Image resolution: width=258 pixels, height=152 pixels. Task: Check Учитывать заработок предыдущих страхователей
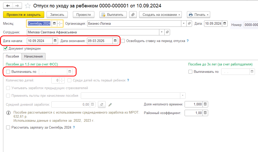point(8,88)
